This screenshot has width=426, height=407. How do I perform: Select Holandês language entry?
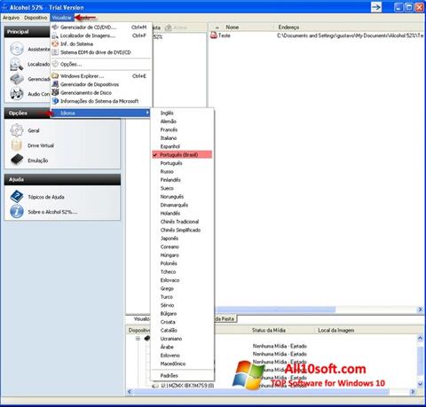(170, 213)
